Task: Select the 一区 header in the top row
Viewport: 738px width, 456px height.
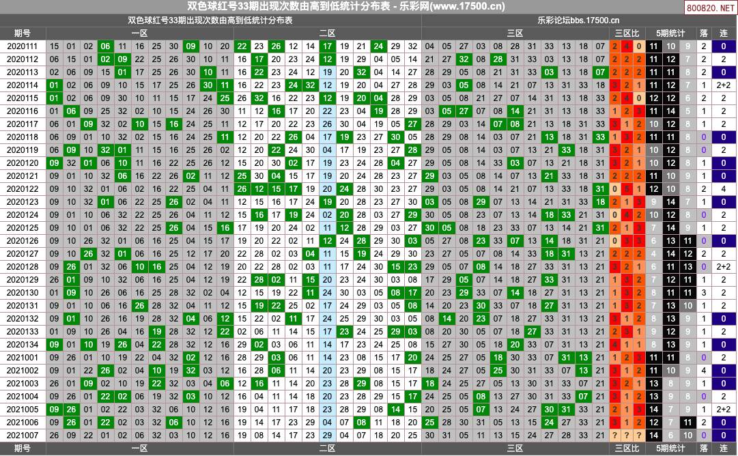Action: 140,33
